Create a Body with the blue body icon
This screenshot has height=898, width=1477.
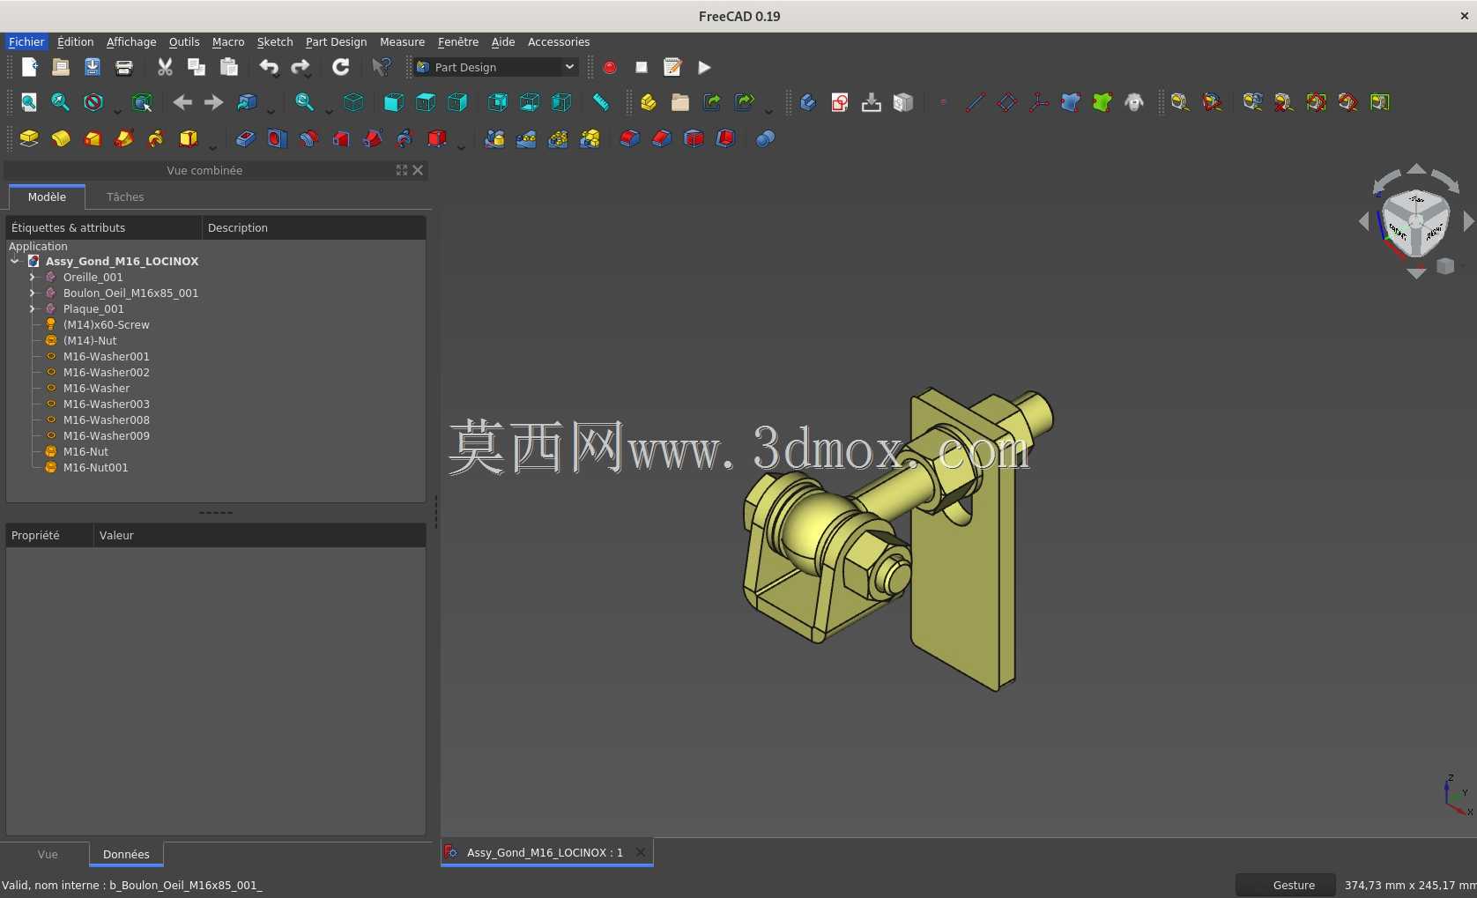click(808, 102)
